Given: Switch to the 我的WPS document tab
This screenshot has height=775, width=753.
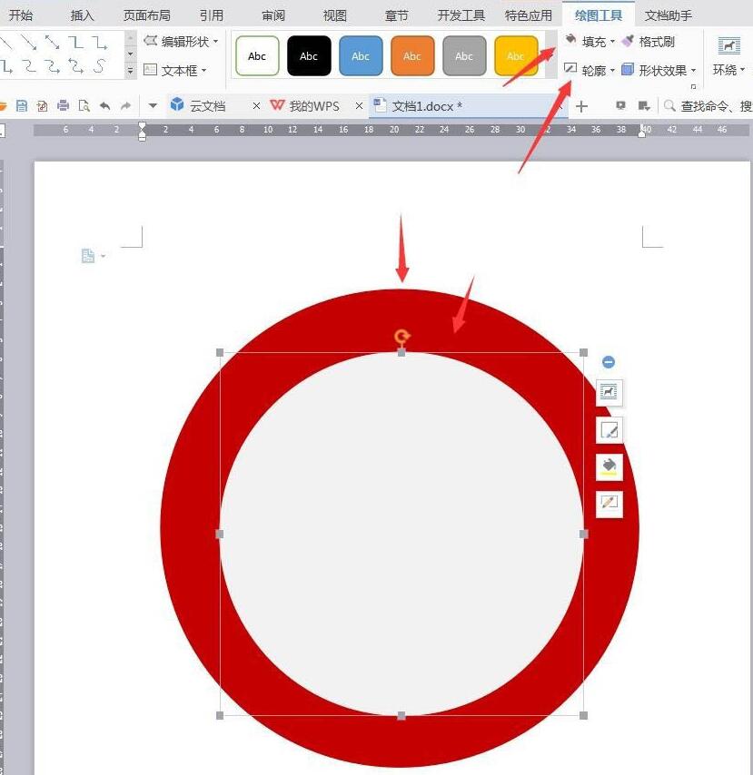Looking at the screenshot, I should coord(314,106).
